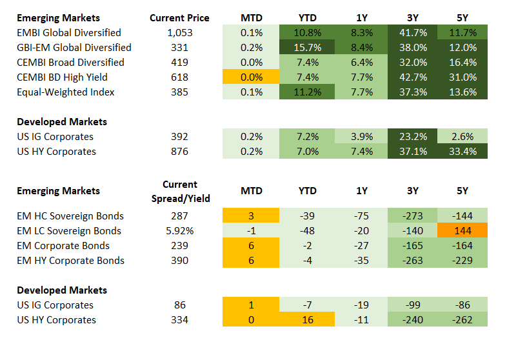Click the orange EM LC Sovereign 5Y cell
507x342 pixels.
click(x=462, y=231)
